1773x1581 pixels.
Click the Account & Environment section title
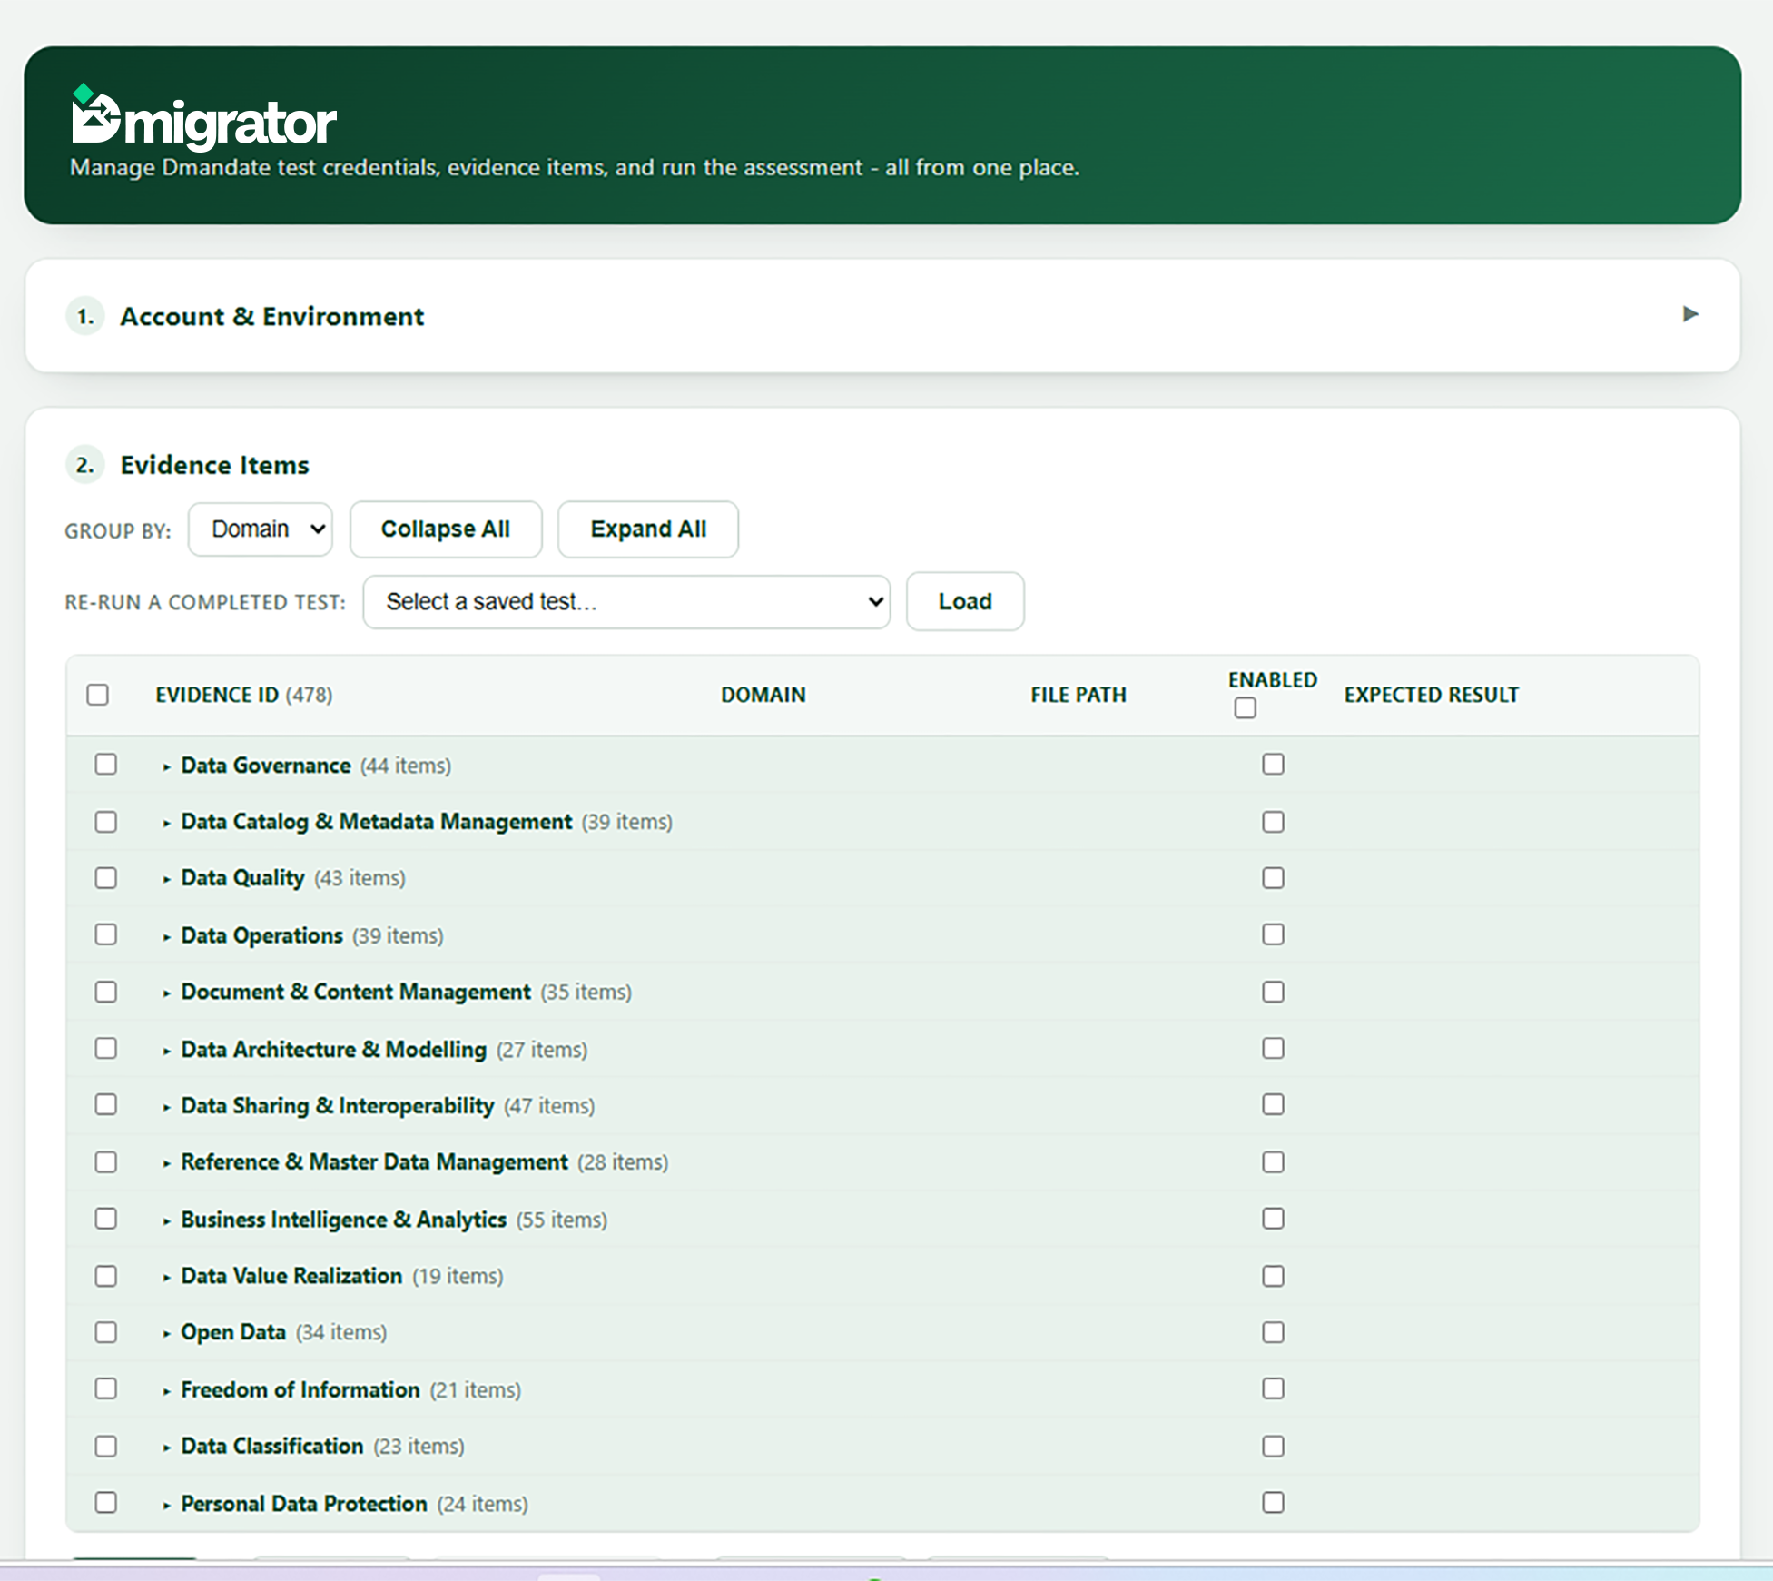pos(271,316)
